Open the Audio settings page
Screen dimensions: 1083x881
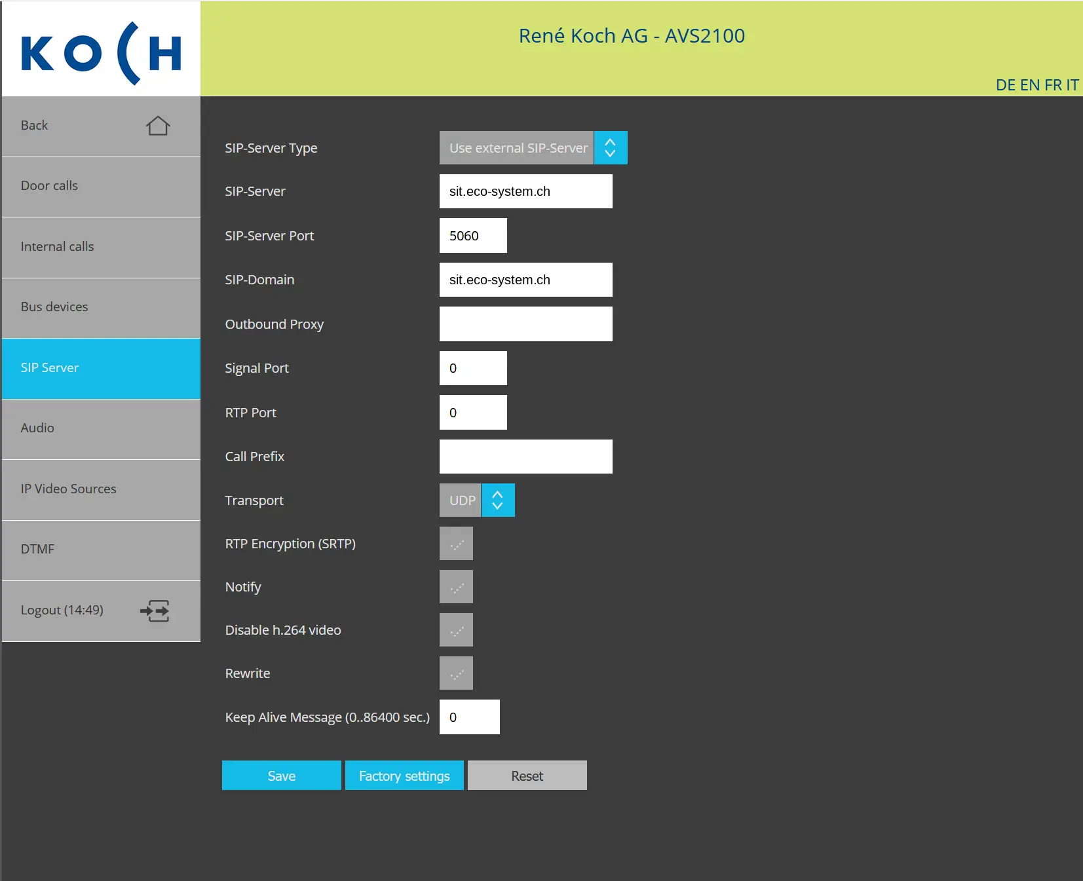[x=102, y=428]
